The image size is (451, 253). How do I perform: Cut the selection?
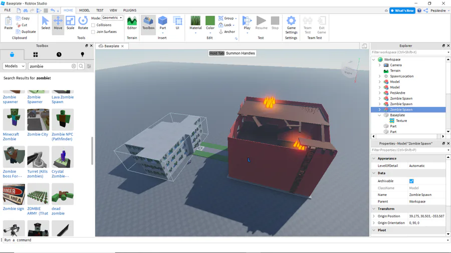(x=22, y=25)
